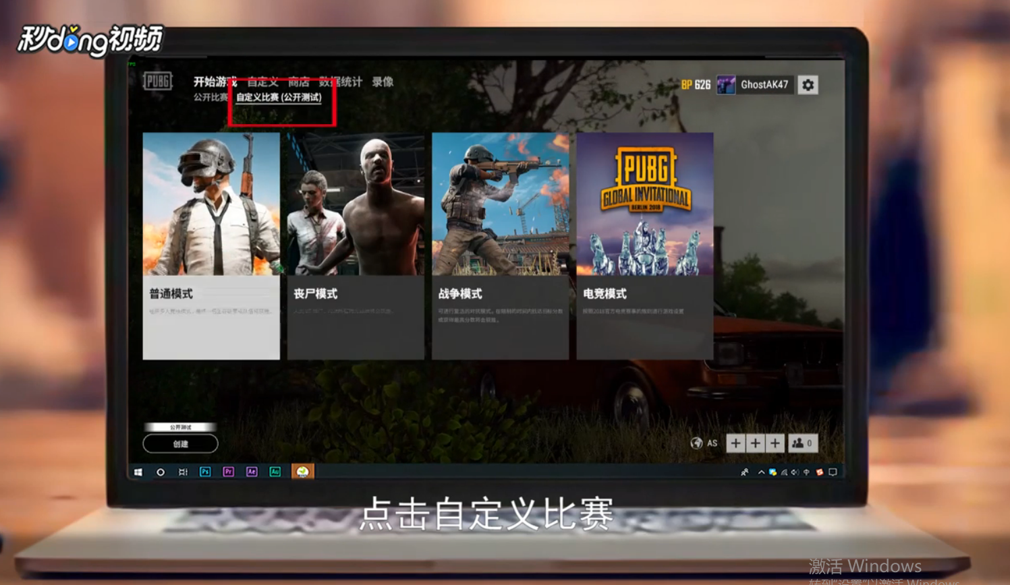
Task: Click the GhostAK47 username
Action: [x=764, y=85]
